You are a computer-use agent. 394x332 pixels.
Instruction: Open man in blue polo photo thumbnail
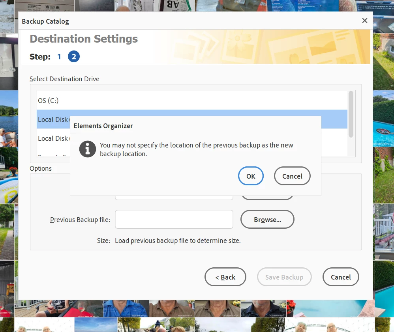pos(126,308)
